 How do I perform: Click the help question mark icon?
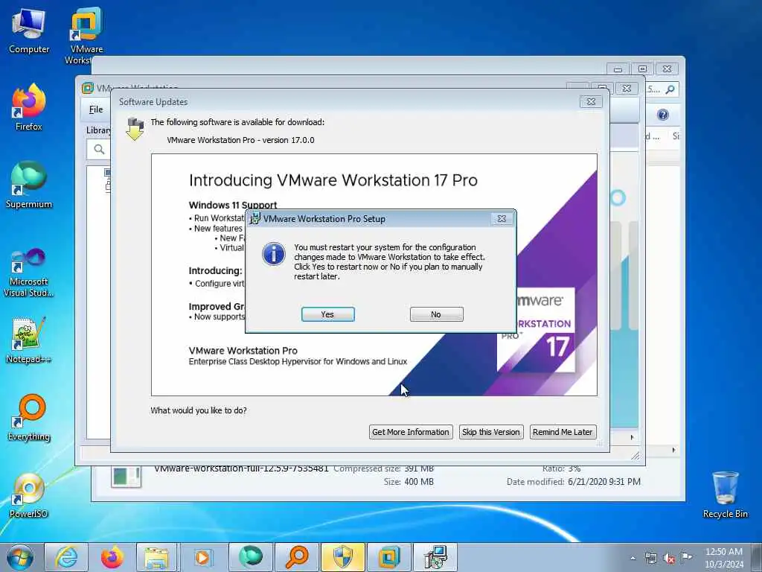(x=662, y=115)
